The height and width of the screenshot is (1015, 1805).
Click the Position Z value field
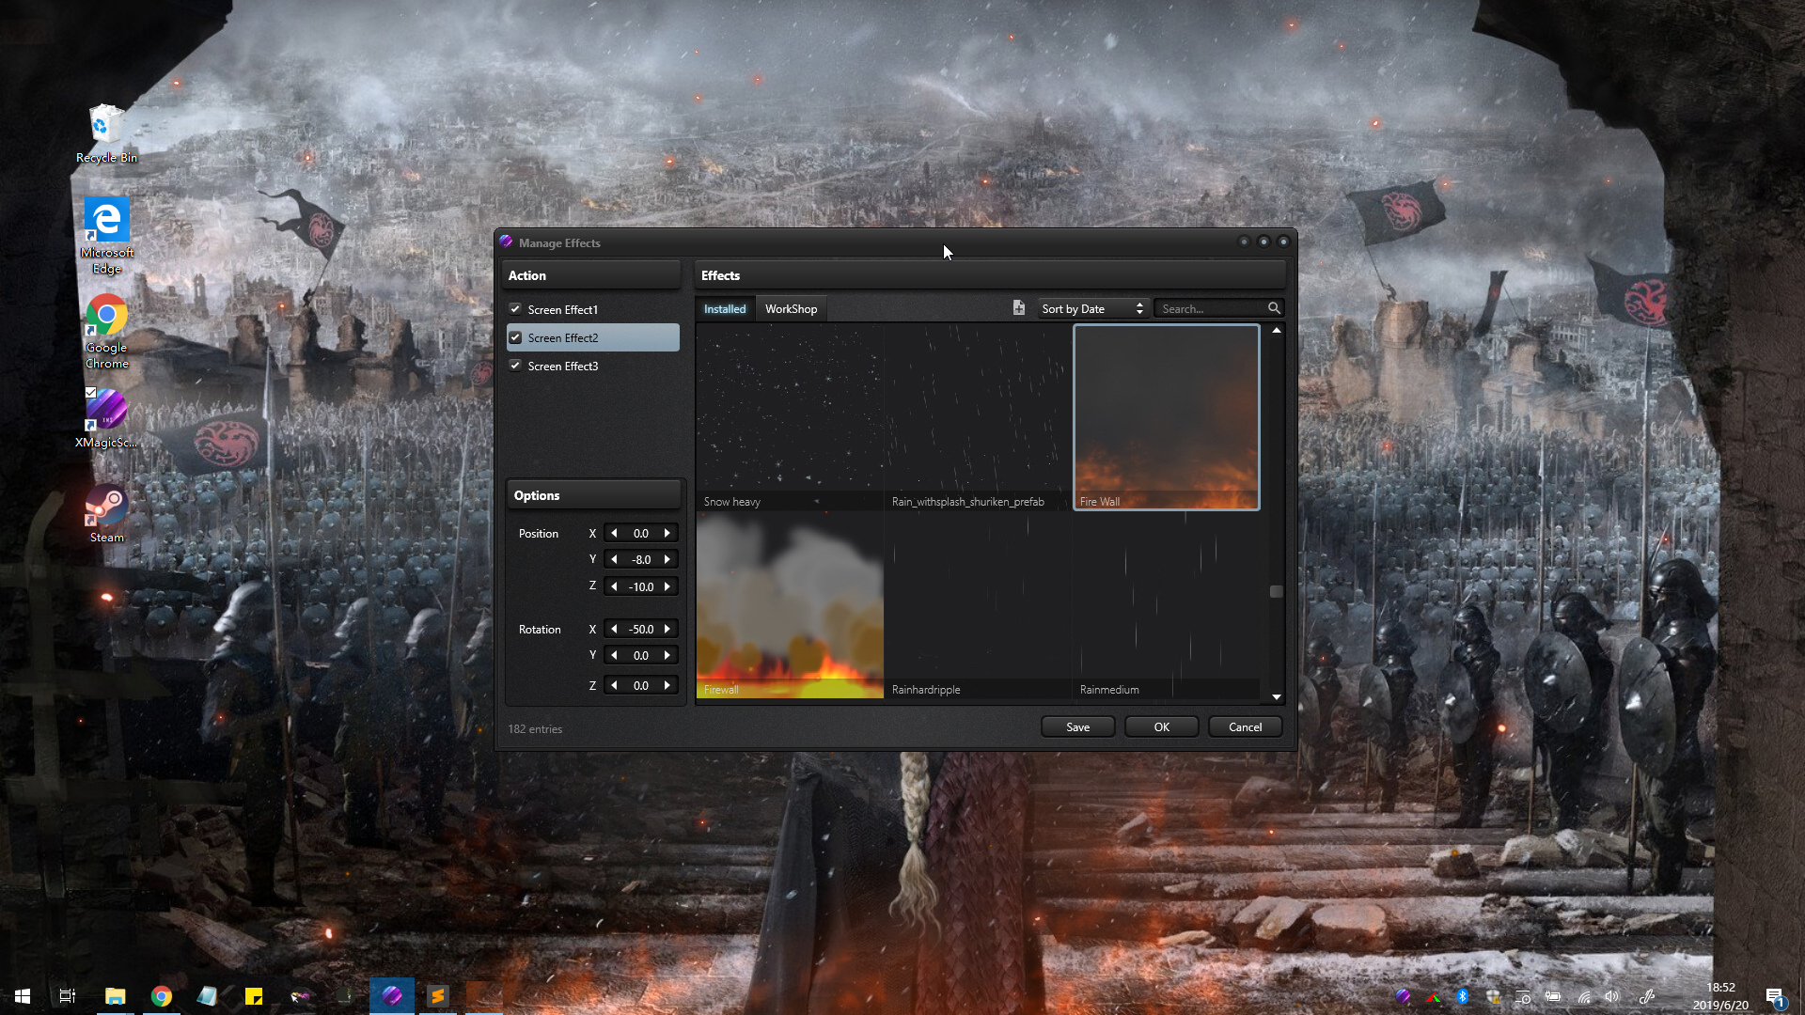pyautogui.click(x=641, y=586)
